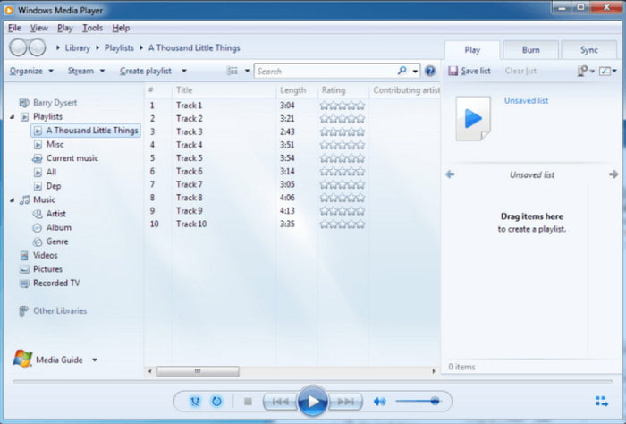
Task: Toggle repeat mode
Action: click(216, 402)
